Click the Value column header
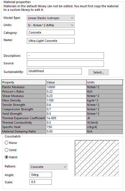Image resolution: width=125 pixels, height=191 pixels. coord(66,82)
